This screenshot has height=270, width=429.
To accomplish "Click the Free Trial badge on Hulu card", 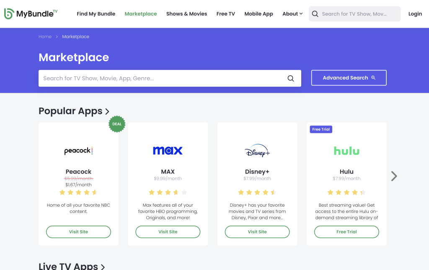I will pos(321,129).
